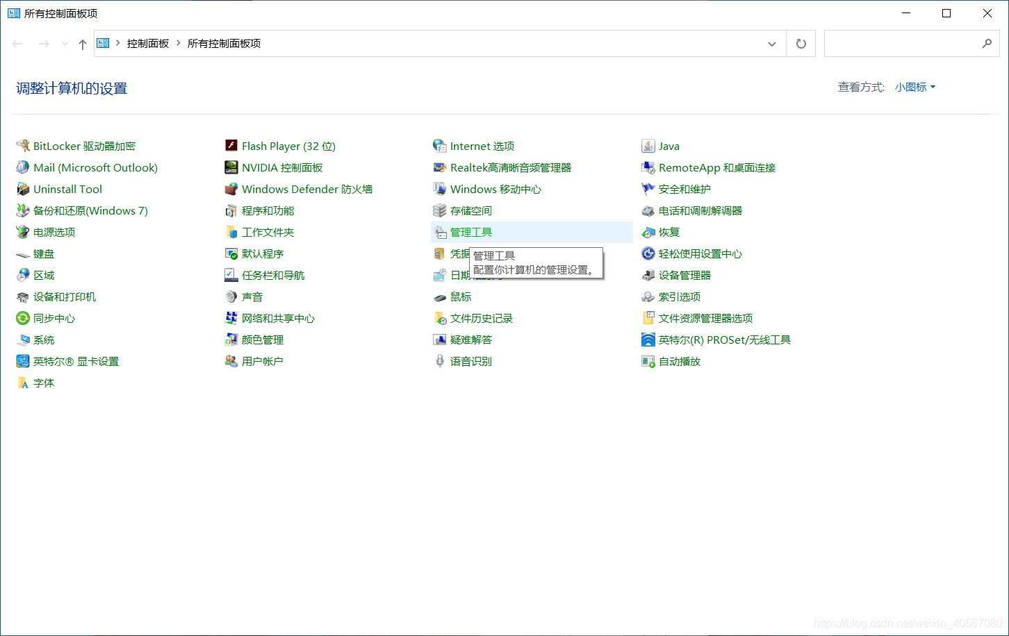Click the window title bar control panel icon

click(x=14, y=13)
